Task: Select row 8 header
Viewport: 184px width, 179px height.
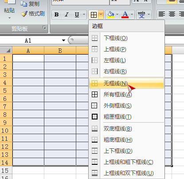Action: tap(6, 114)
